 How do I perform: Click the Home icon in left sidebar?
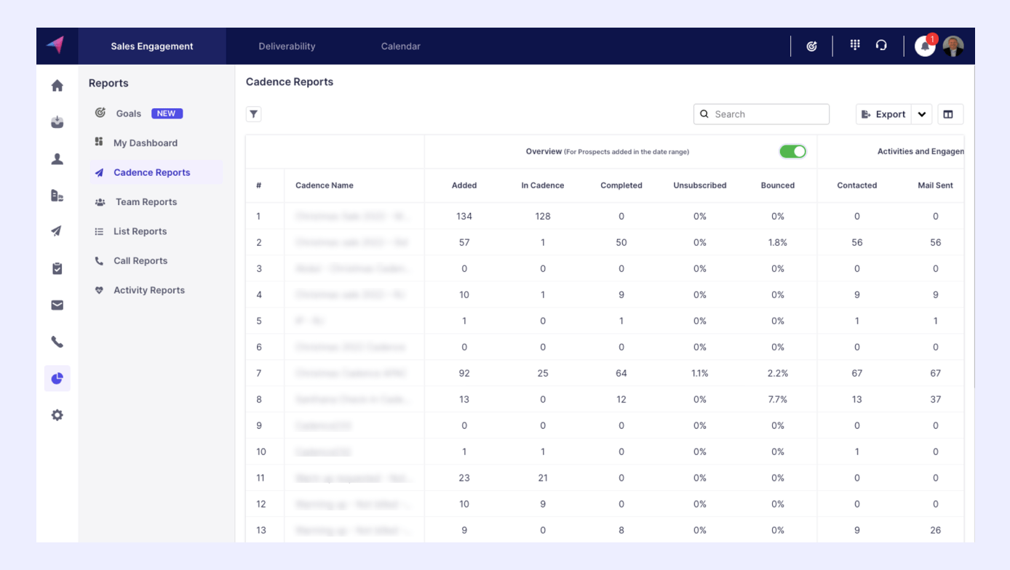click(x=57, y=86)
